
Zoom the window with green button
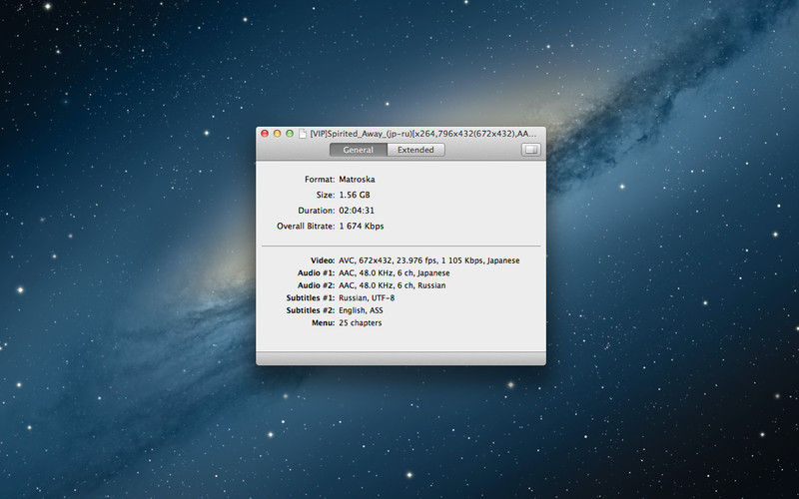290,133
